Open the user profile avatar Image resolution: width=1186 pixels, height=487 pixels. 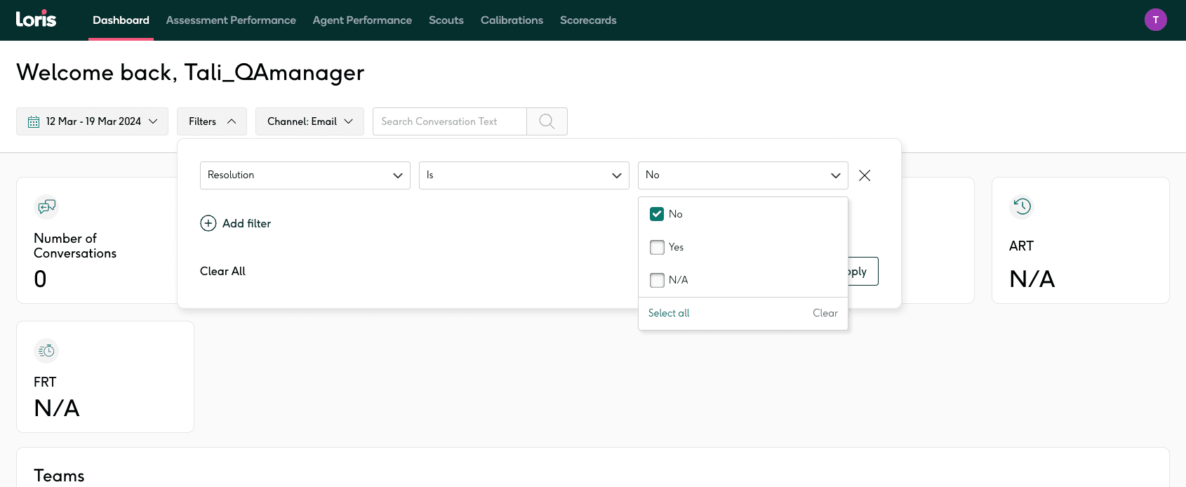[x=1155, y=20]
